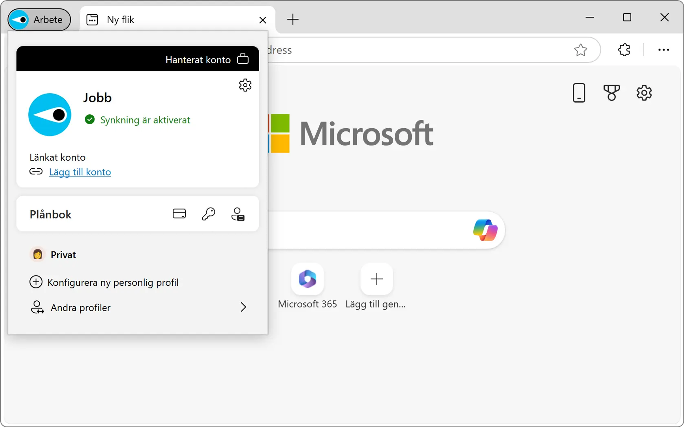Select the Ny flik tab

177,19
